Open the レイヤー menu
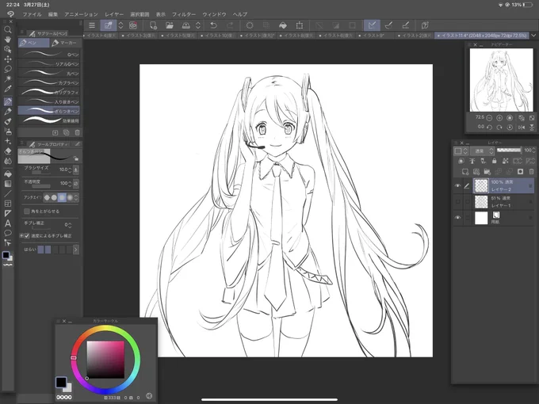This screenshot has height=404, width=539. 114,14
